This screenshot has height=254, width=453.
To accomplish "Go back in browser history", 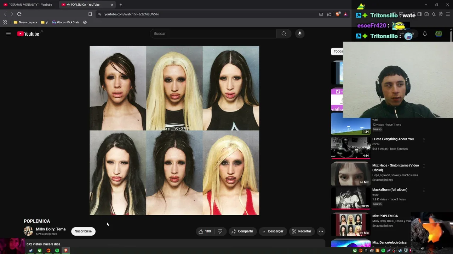I will click(x=5, y=14).
